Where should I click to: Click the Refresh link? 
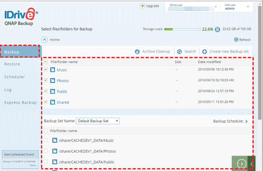coord(245,40)
